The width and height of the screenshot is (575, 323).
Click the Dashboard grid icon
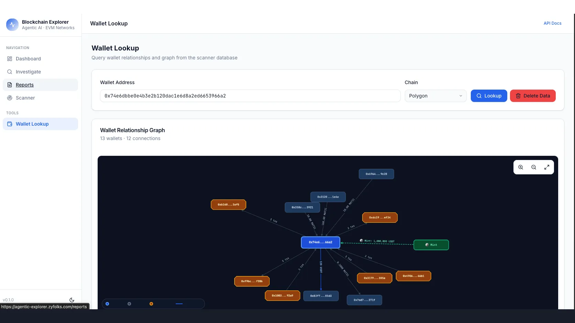10,59
